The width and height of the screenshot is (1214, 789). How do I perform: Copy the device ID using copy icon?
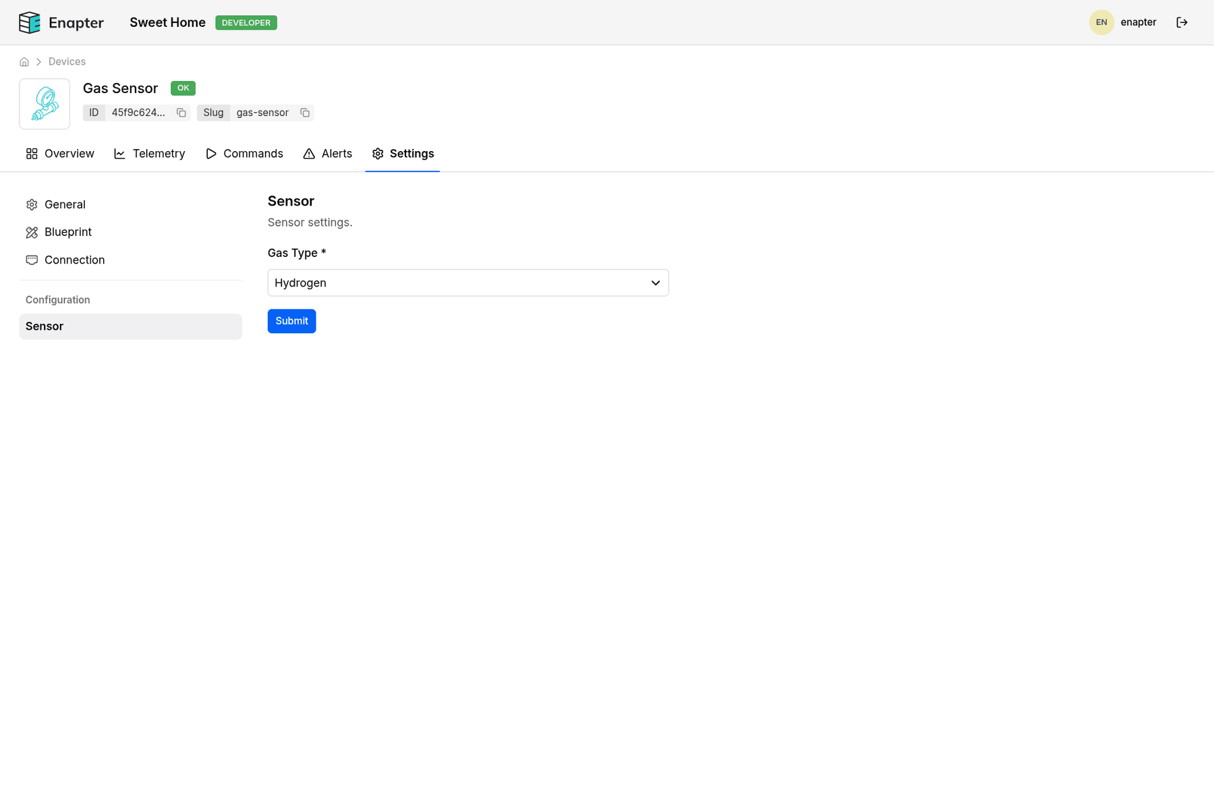pos(181,113)
